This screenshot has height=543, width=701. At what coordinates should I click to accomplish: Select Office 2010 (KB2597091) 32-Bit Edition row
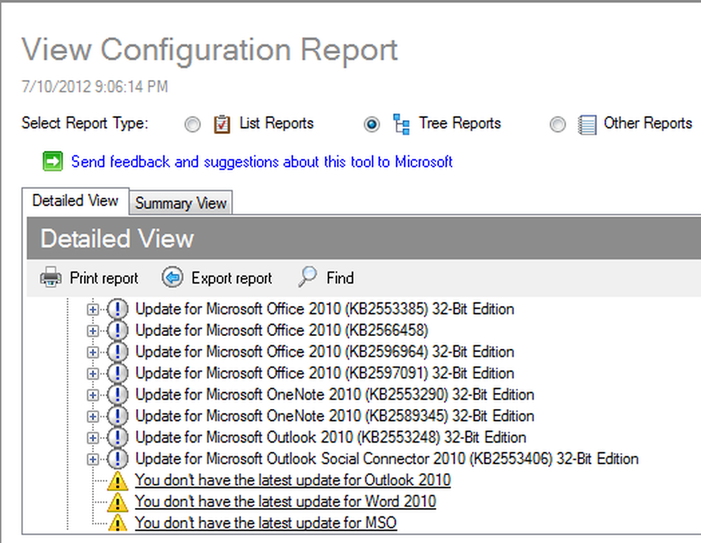tap(325, 373)
